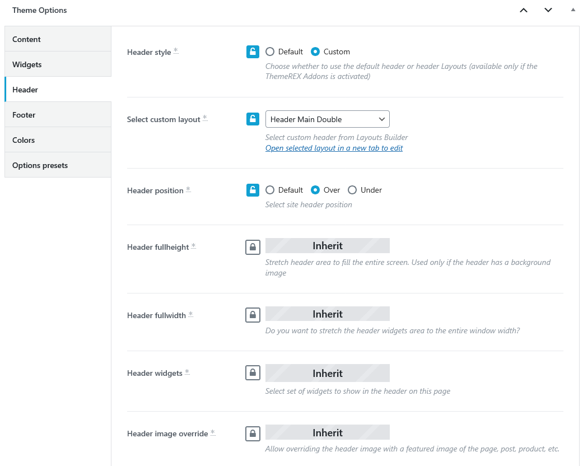This screenshot has height=466, width=583.
Task: Open selected layout in a new tab link
Action: (334, 148)
